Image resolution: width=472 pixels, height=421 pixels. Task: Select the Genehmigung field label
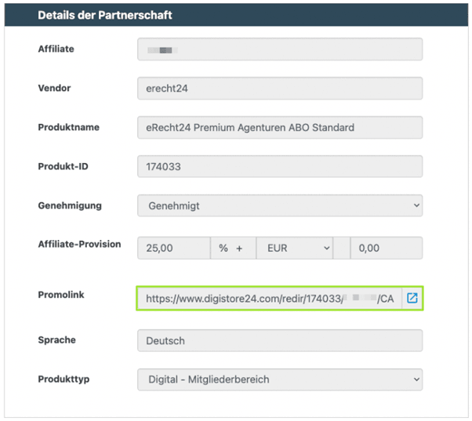(x=70, y=205)
